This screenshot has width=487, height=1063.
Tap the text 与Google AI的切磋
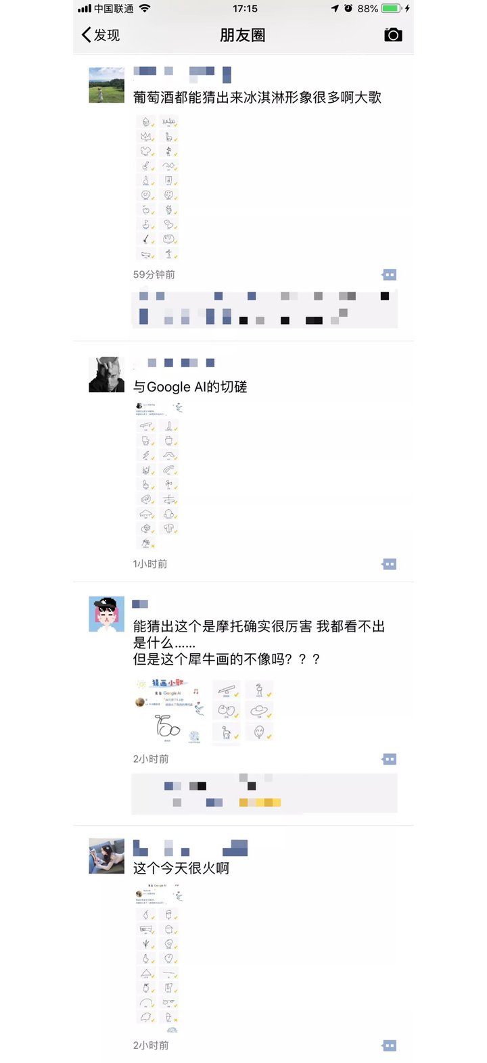tap(190, 387)
